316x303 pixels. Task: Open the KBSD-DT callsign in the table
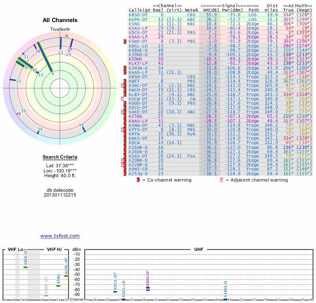pos(138,15)
